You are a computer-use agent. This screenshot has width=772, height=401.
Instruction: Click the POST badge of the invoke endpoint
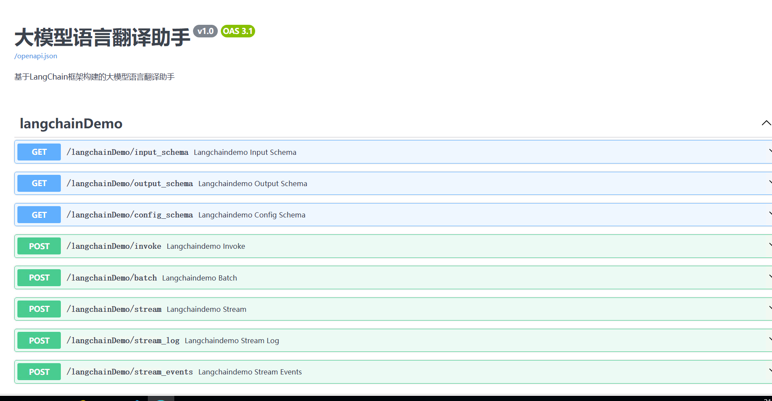(x=39, y=246)
